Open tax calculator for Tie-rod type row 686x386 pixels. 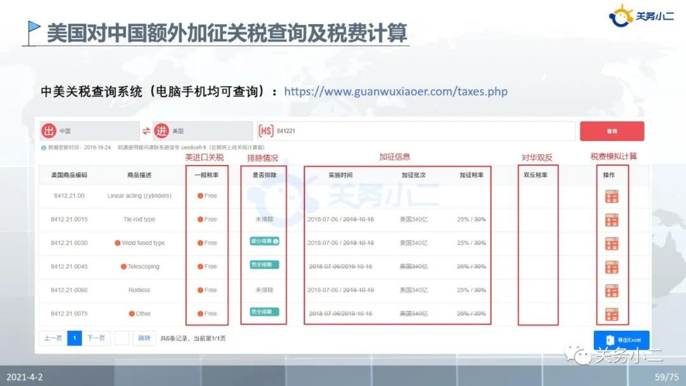(611, 220)
